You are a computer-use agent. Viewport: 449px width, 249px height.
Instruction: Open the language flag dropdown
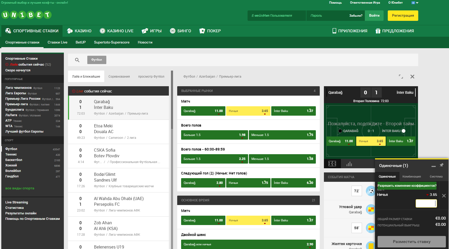click(415, 3)
